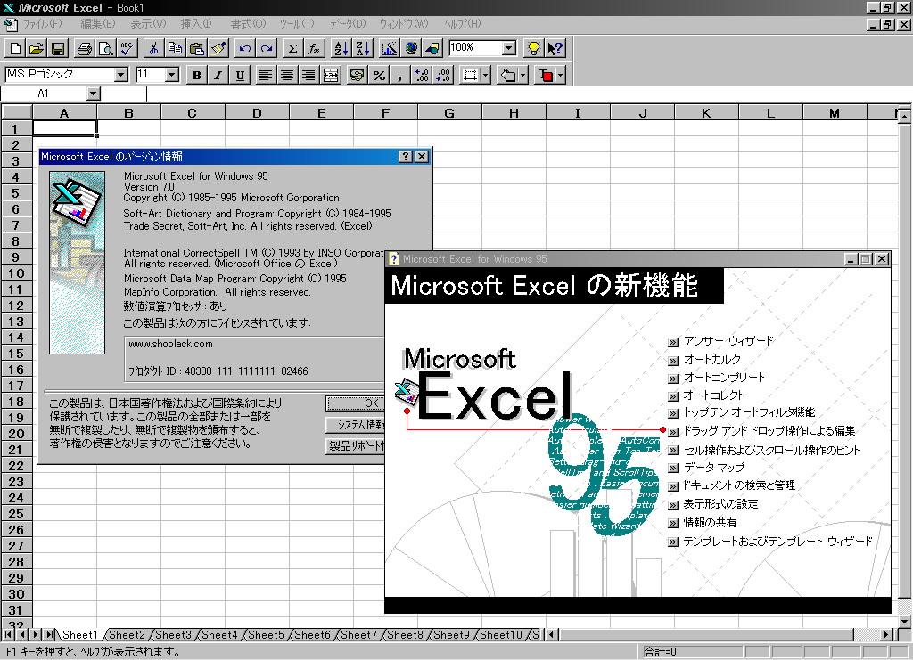Image resolution: width=913 pixels, height=660 pixels.
Task: Switch to the Sheet2 tab
Action: [127, 635]
